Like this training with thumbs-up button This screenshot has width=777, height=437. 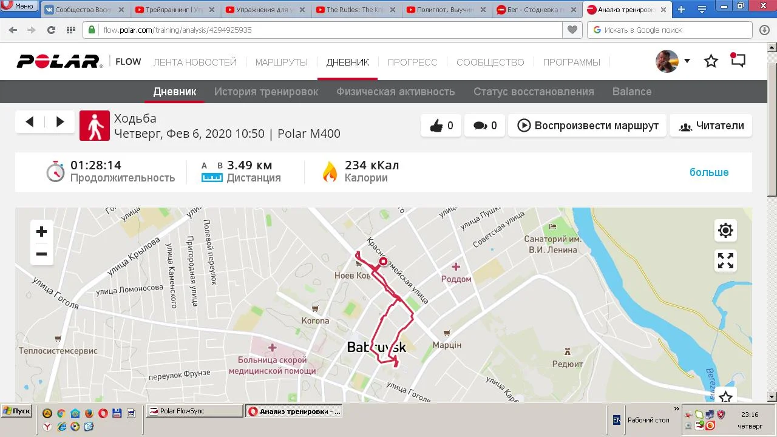click(441, 126)
